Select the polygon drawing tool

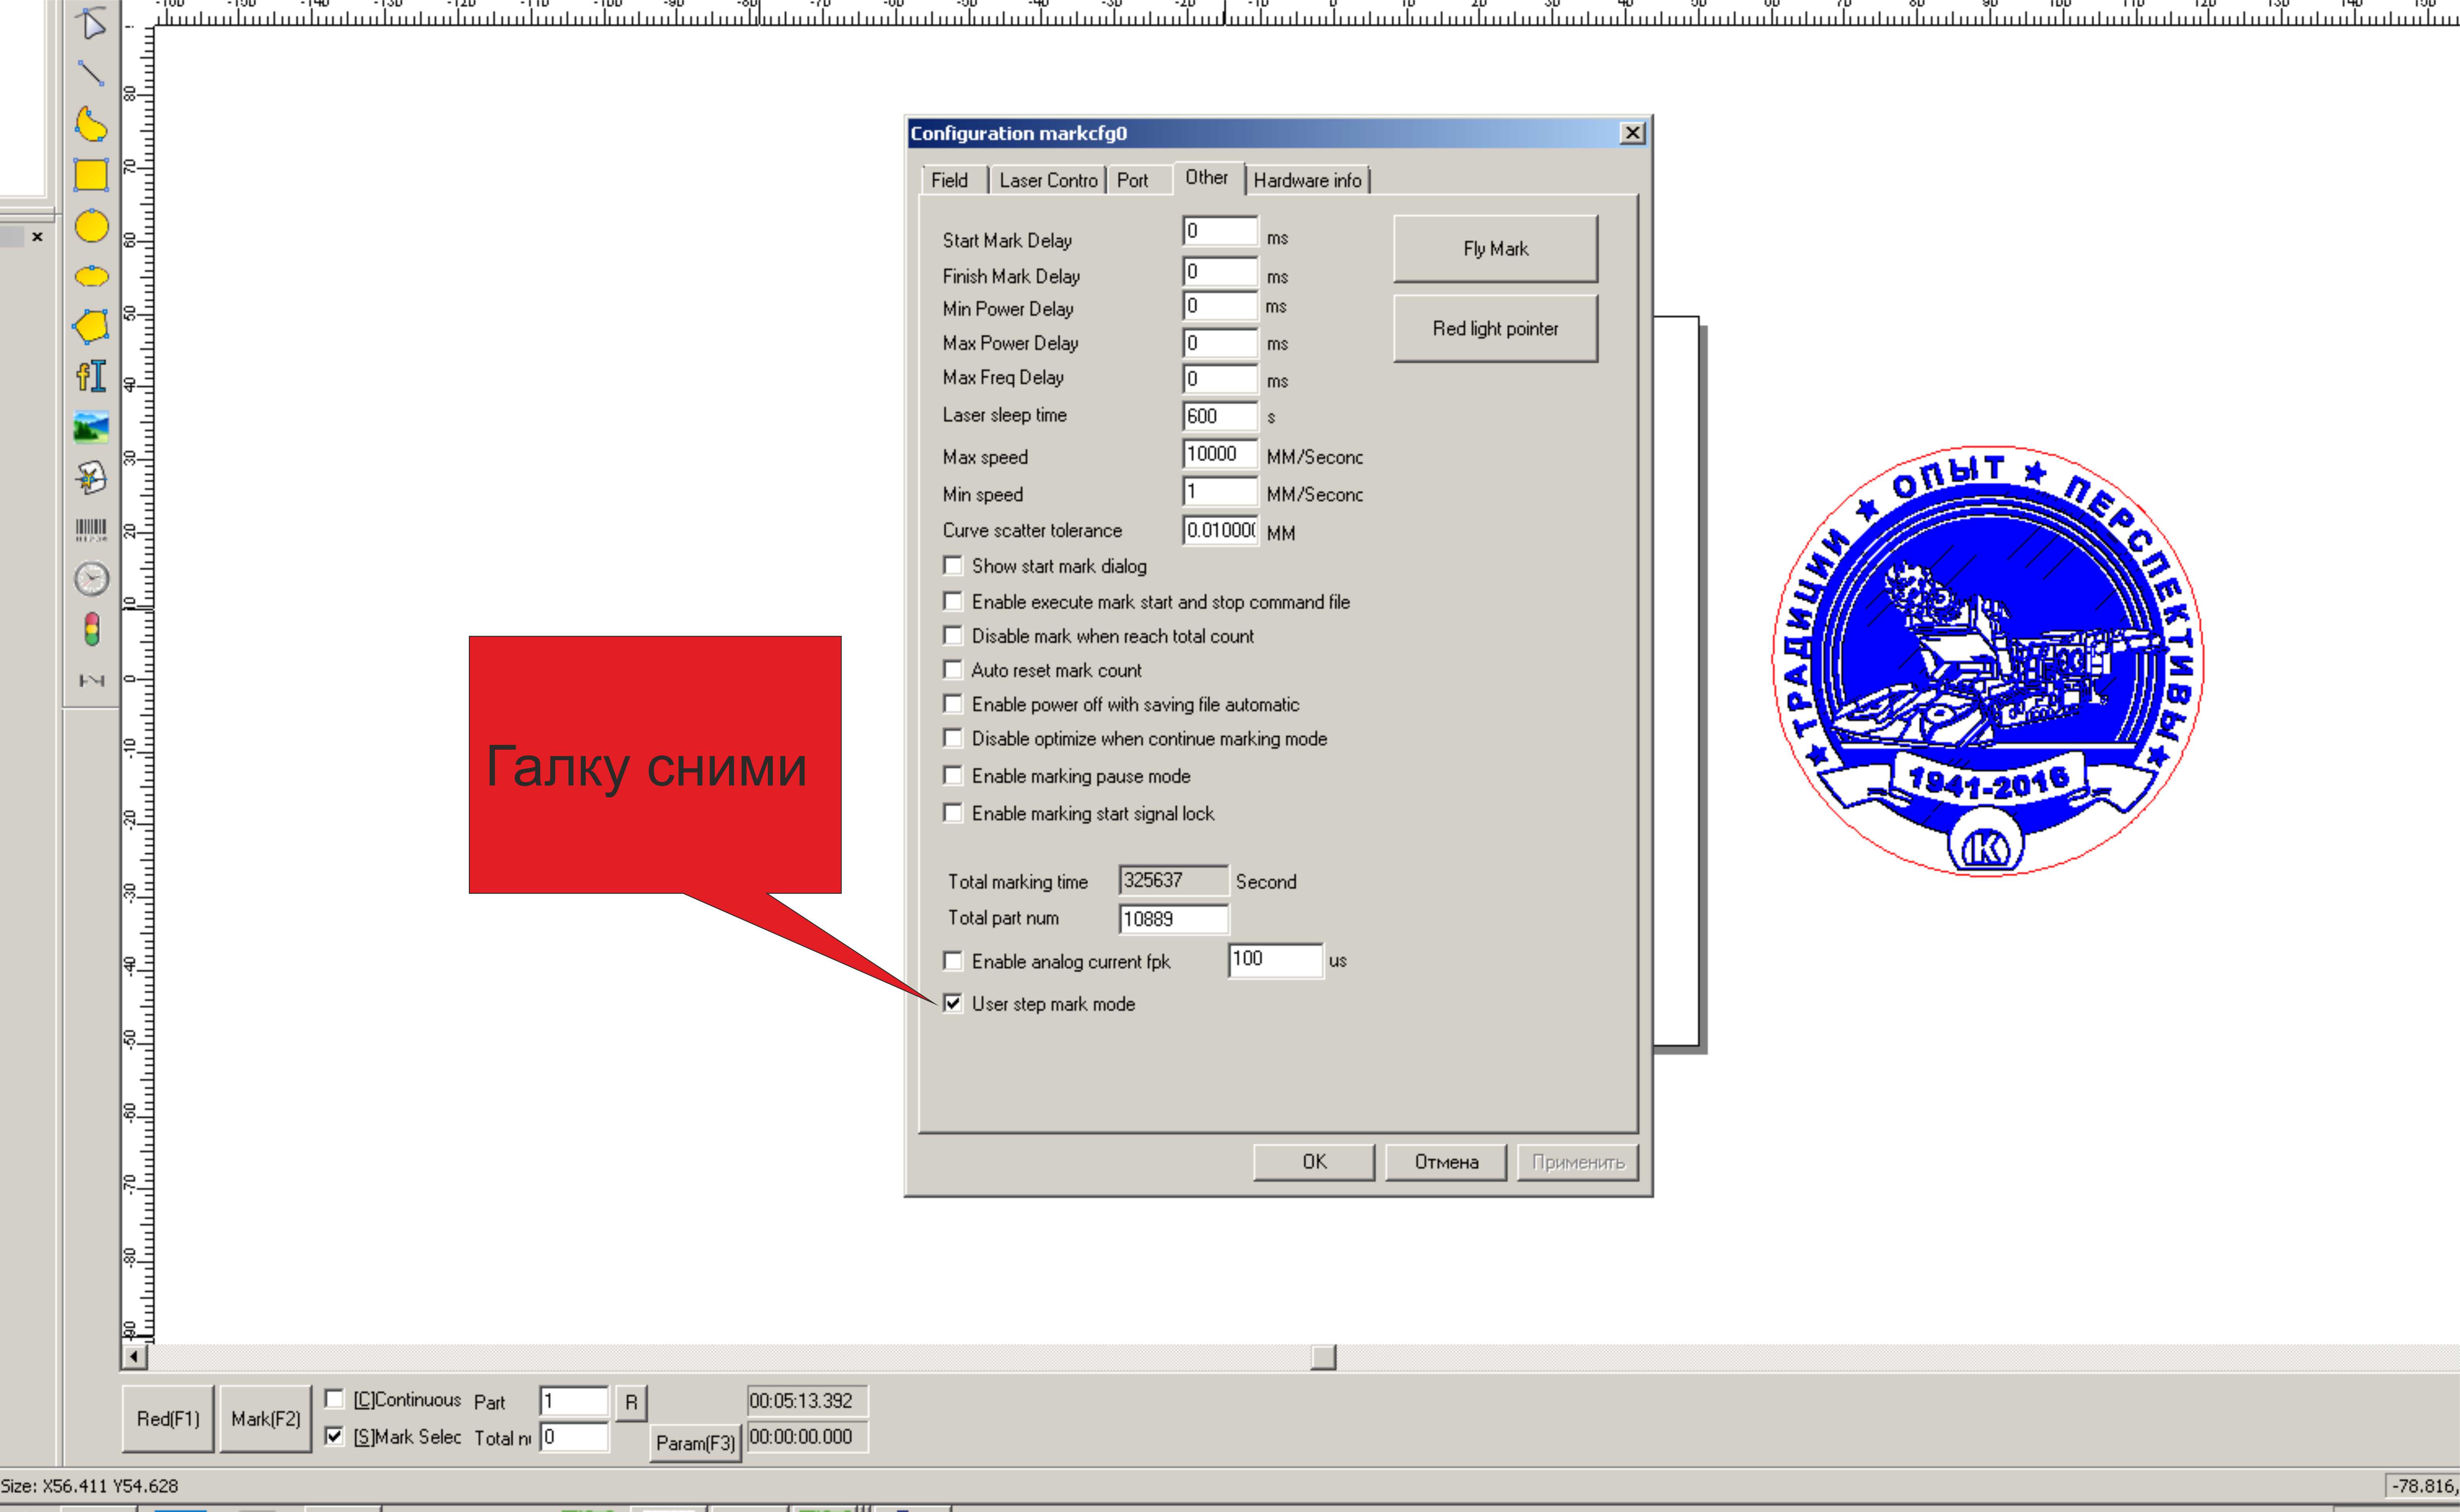pyautogui.click(x=91, y=326)
